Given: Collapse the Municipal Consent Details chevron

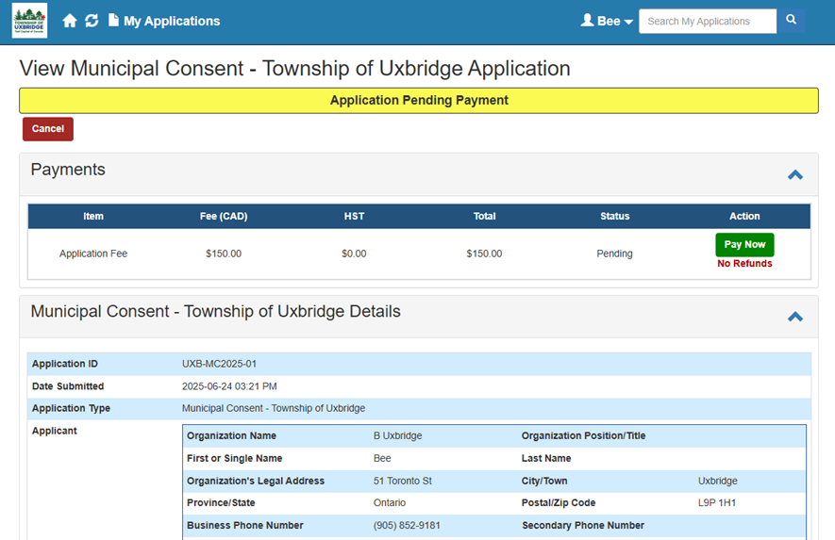Looking at the screenshot, I should tap(794, 317).
